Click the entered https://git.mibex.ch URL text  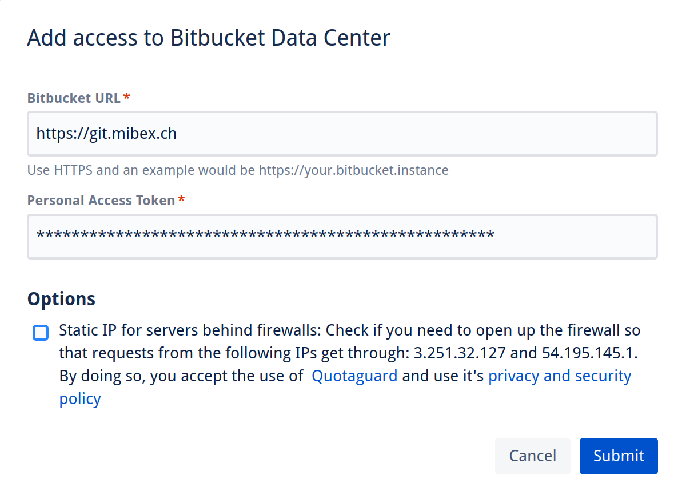pos(106,134)
